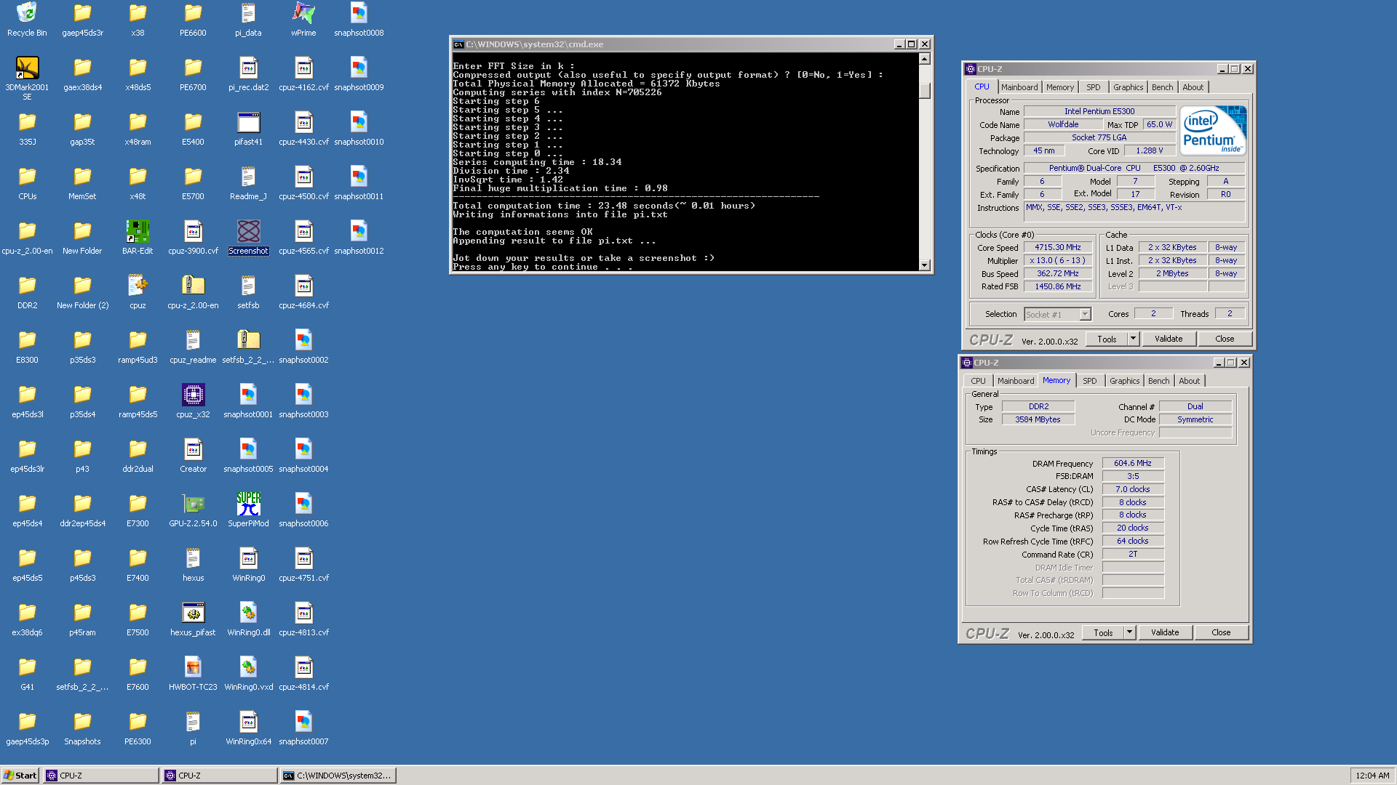Switch to Memory tab in upper CPU-Z window

pos(1060,87)
